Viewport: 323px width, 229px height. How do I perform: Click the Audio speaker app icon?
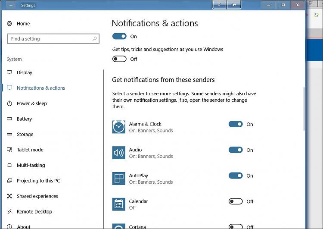[x=119, y=153]
